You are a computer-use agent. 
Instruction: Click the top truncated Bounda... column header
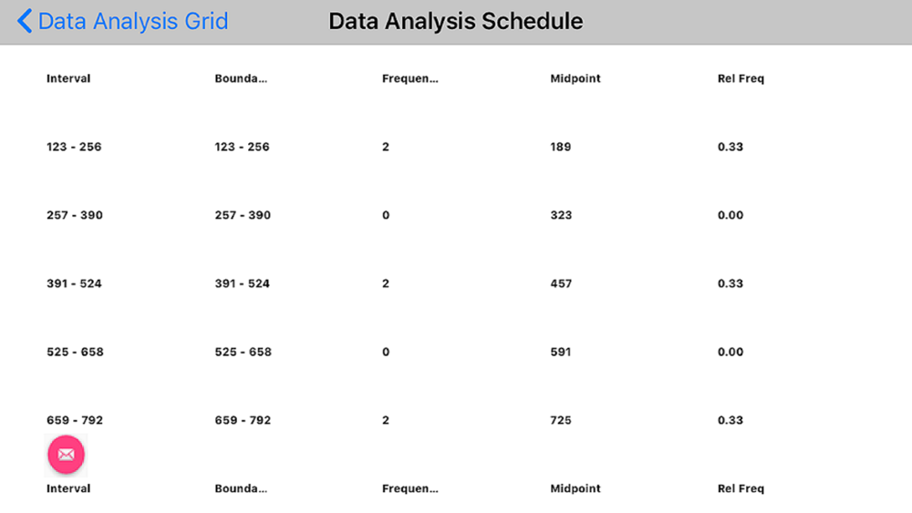tap(241, 78)
